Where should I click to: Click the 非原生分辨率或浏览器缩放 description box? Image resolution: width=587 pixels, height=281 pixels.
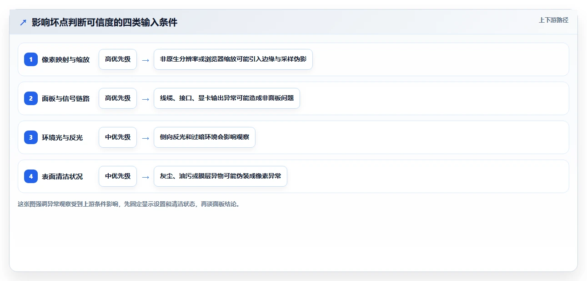(233, 59)
